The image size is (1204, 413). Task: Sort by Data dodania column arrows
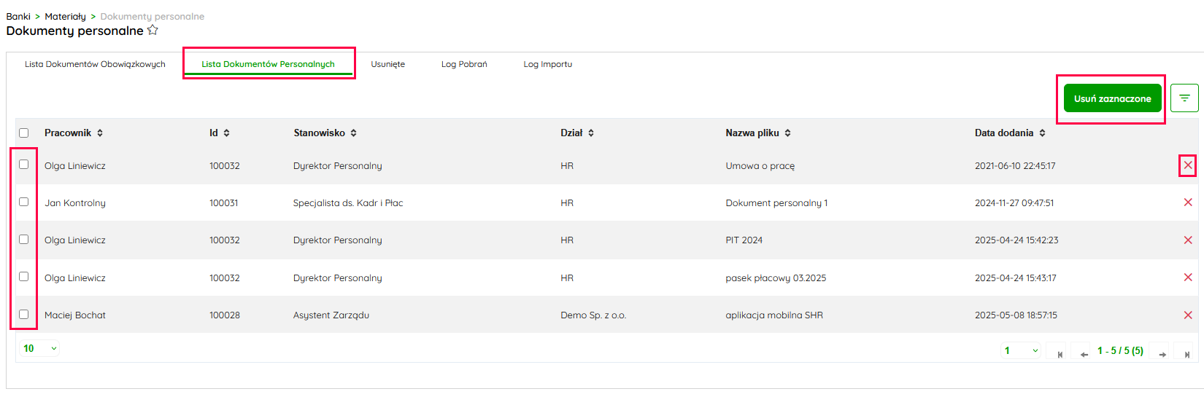(1042, 133)
